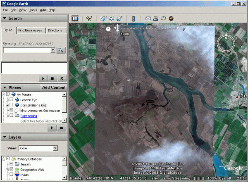Toggle Primary Database checkbox
This screenshot has height=182, width=248.
pos(8,158)
